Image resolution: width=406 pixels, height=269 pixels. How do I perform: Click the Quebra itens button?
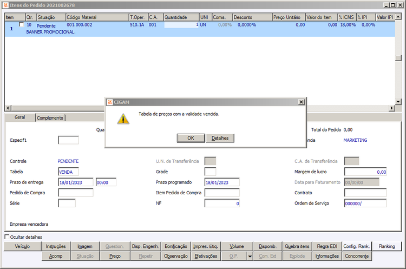pyautogui.click(x=297, y=246)
